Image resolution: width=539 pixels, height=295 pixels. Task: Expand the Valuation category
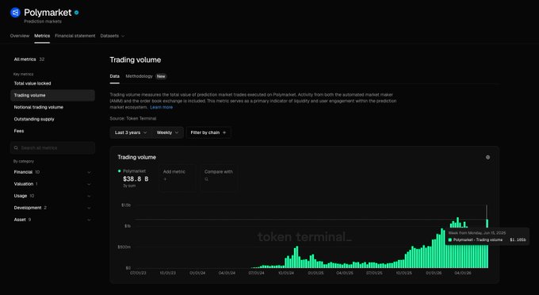(x=52, y=184)
